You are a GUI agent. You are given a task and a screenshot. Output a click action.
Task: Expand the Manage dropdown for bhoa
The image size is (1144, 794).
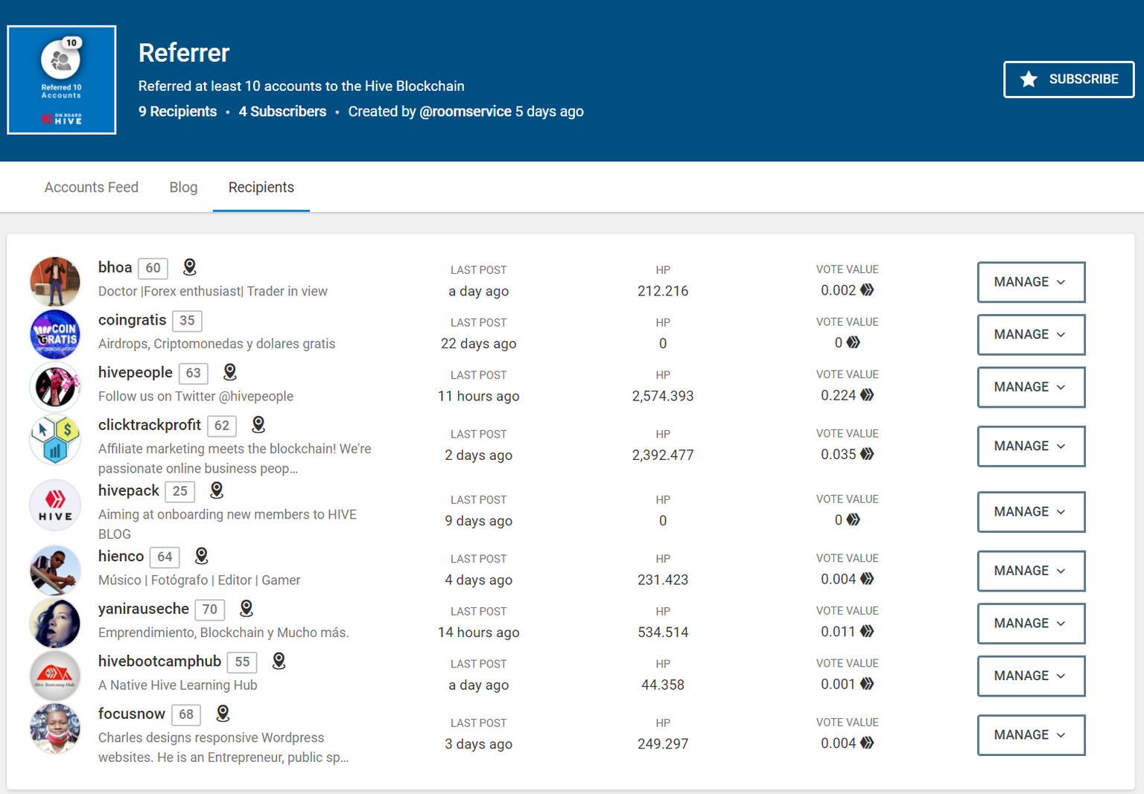click(x=1031, y=282)
